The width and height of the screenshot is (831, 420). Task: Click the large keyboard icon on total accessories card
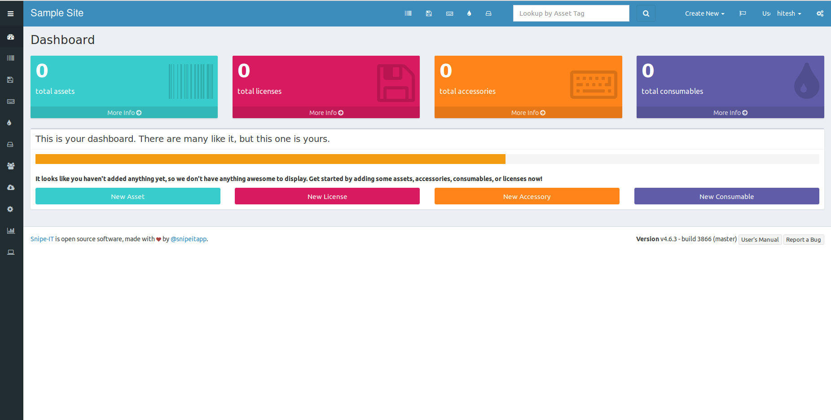point(594,84)
